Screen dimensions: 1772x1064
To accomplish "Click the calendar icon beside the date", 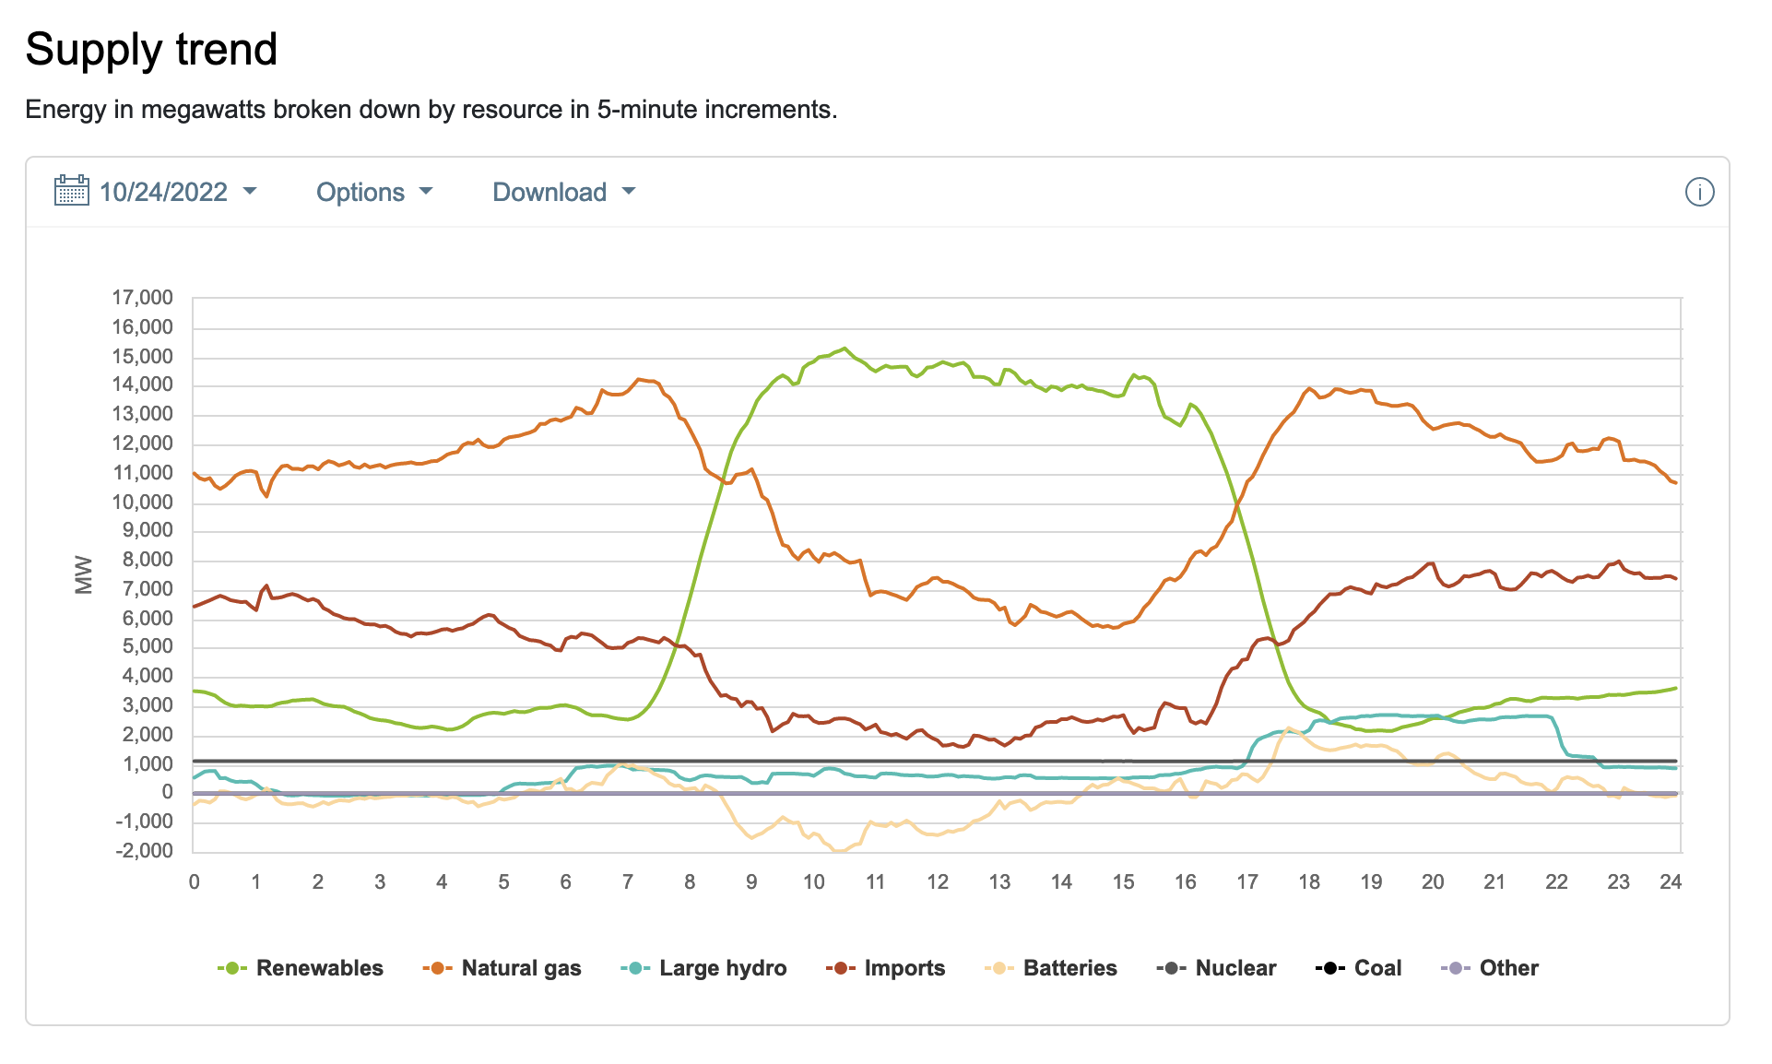I will 71,191.
